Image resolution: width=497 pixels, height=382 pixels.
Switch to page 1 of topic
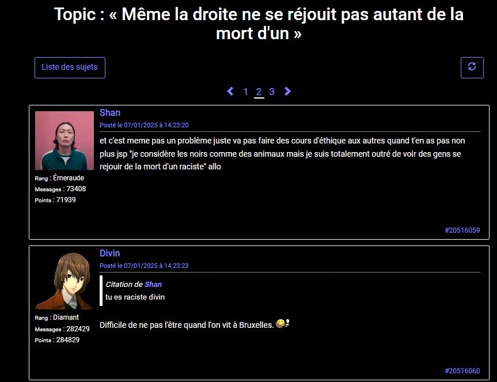click(245, 92)
